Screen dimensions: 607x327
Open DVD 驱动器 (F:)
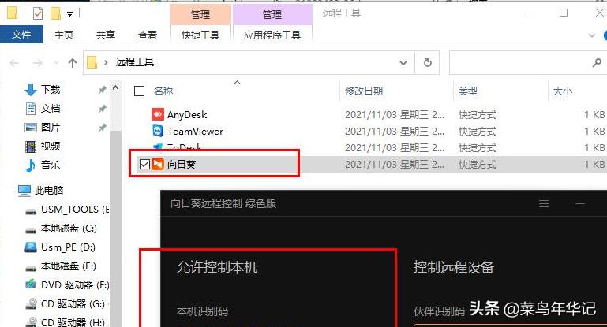75,285
